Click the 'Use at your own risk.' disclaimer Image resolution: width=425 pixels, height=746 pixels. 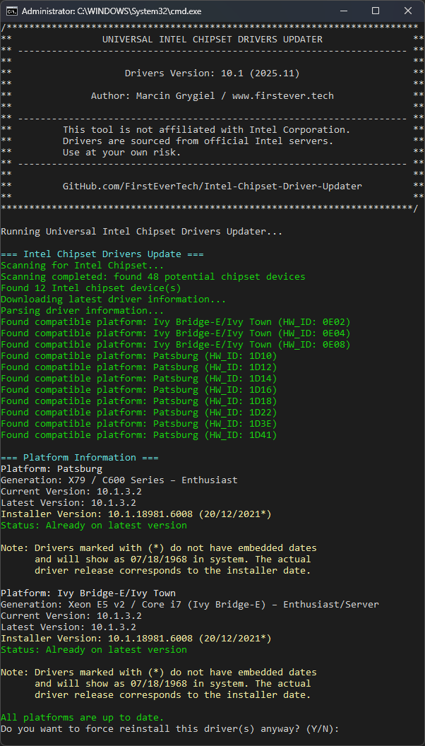121,152
